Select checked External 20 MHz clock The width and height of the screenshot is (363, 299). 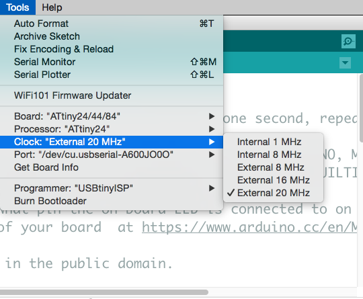click(x=273, y=193)
